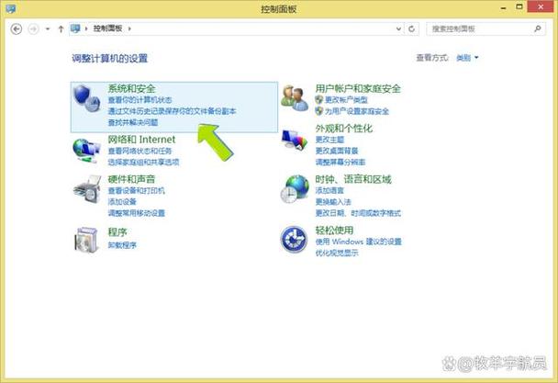Click the 卸载程序 link
The image size is (558, 383).
[x=122, y=245]
